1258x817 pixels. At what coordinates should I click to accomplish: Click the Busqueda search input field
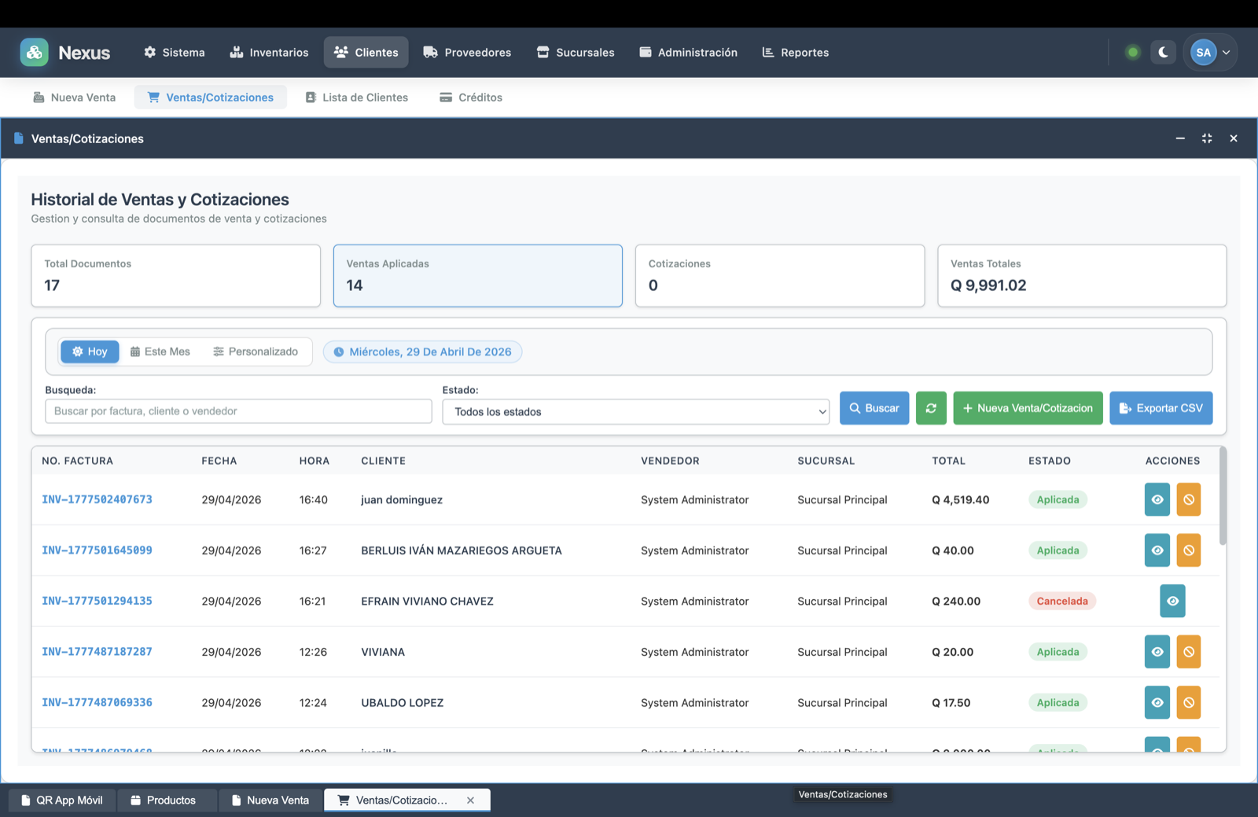pos(238,411)
